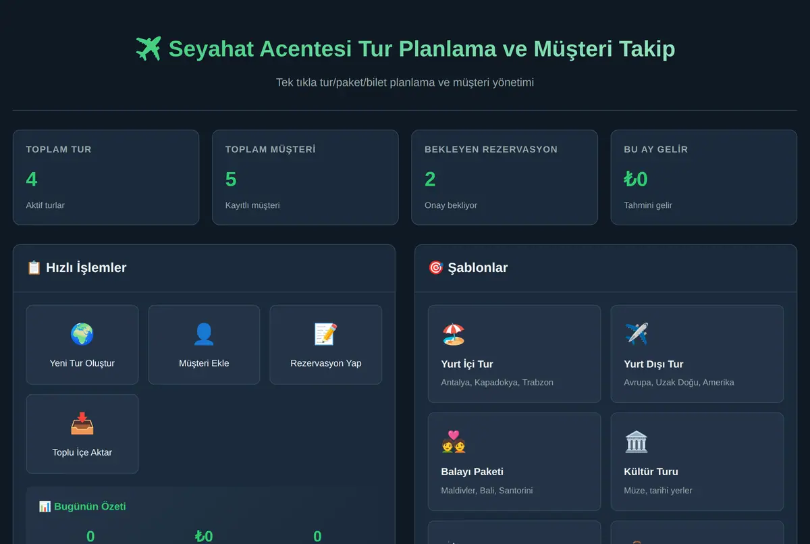This screenshot has height=544, width=810.
Task: Choose the Kültür Turu template title
Action: (x=651, y=472)
